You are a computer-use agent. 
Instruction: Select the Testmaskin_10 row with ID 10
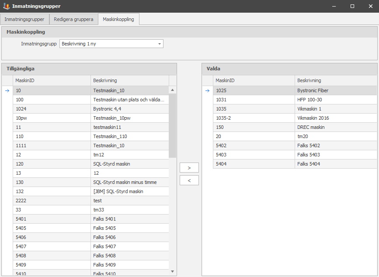click(91, 90)
